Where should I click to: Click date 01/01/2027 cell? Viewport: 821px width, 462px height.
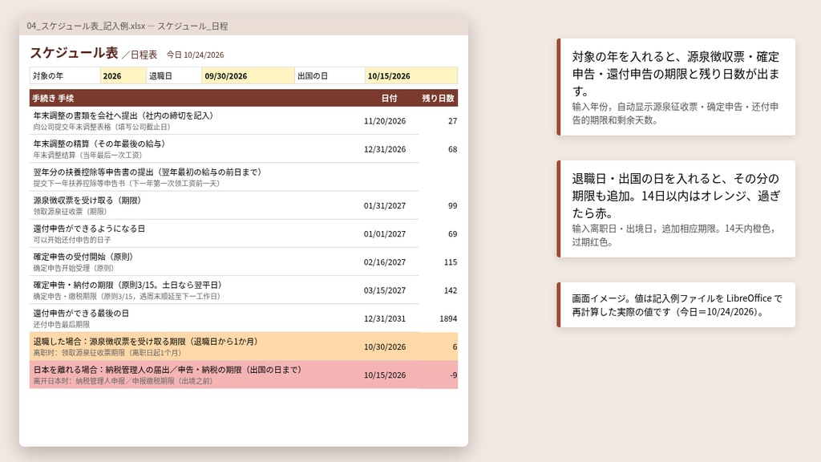pyautogui.click(x=385, y=234)
